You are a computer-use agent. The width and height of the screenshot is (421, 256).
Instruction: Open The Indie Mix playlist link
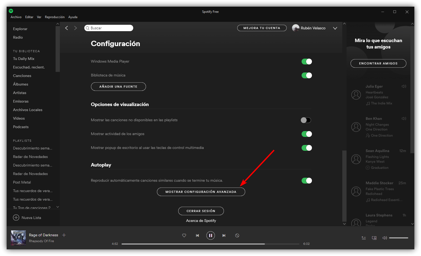tap(381, 103)
